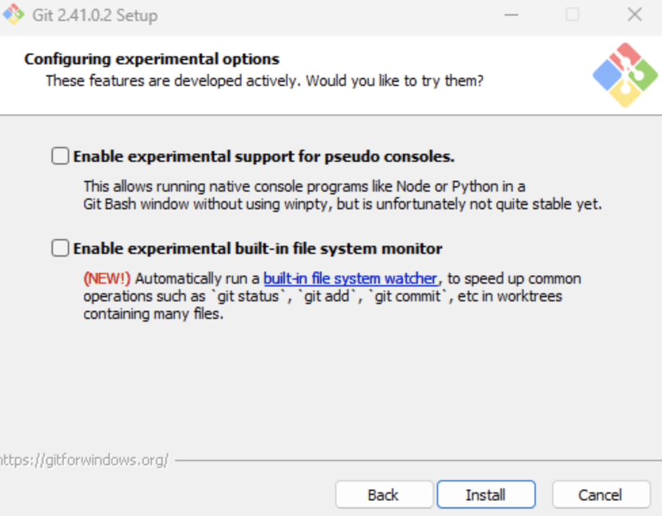662x516 pixels.
Task: Click the 'Configuring experimental options' heading
Action: (x=152, y=59)
